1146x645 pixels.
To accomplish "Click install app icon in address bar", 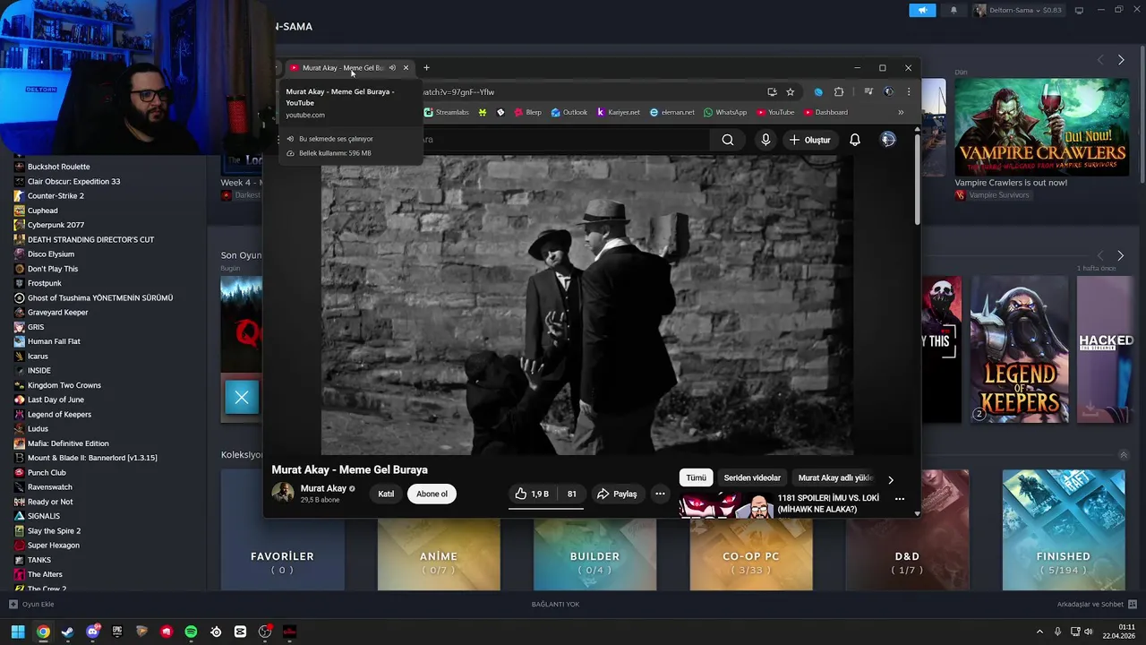I will pyautogui.click(x=772, y=91).
